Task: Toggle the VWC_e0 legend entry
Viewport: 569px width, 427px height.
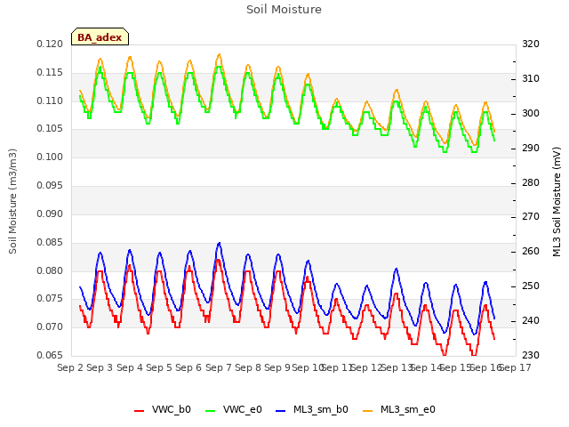Action: [x=234, y=409]
